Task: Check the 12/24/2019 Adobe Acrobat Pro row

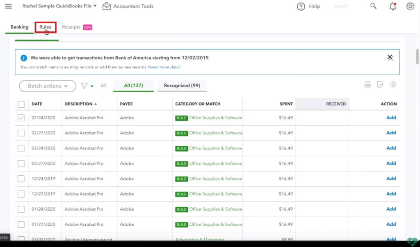Action: click(x=21, y=179)
